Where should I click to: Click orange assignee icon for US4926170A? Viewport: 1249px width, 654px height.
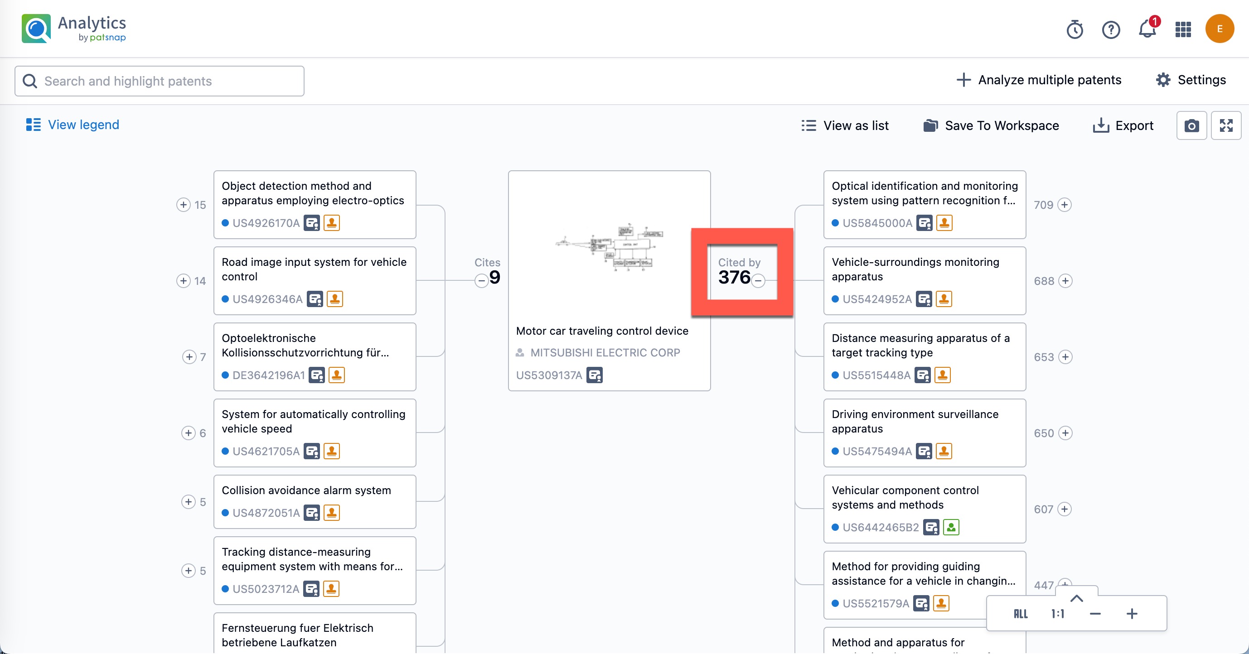(332, 223)
